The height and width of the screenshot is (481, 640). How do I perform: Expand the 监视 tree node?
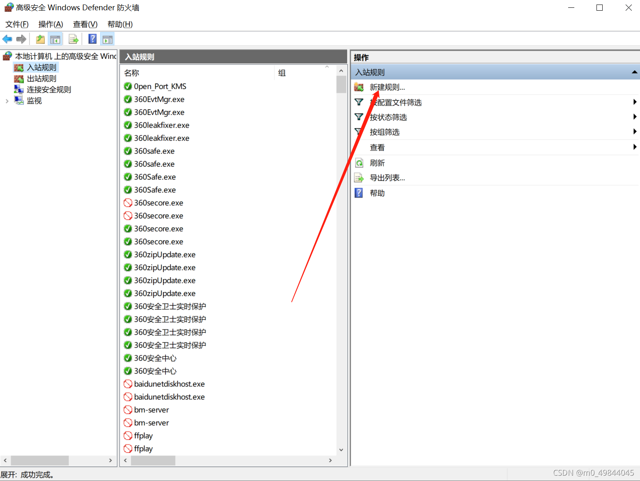(7, 101)
